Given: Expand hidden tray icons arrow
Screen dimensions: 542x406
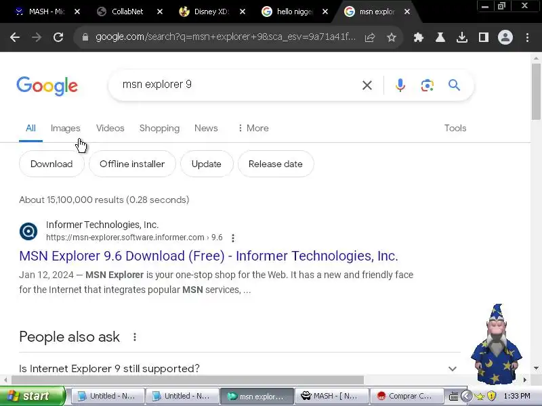Looking at the screenshot, I should click(x=466, y=396).
